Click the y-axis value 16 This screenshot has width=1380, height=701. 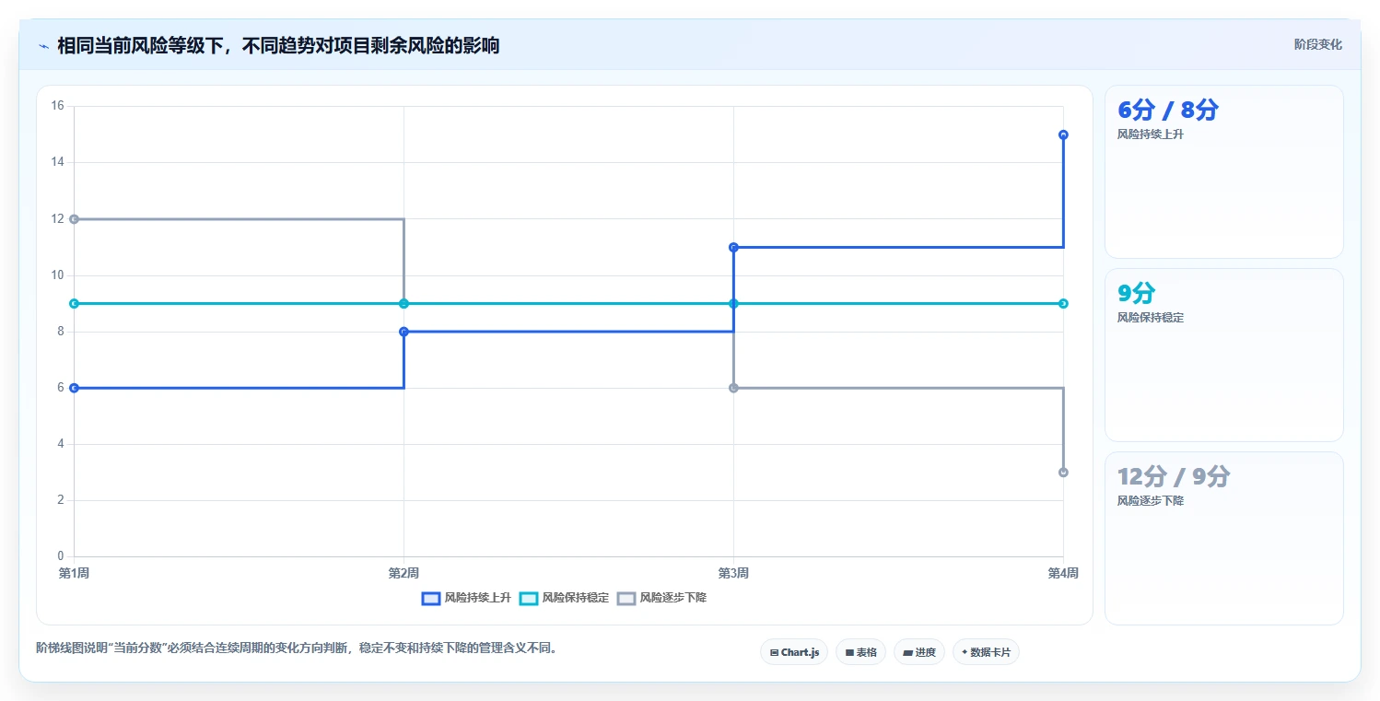tap(58, 106)
